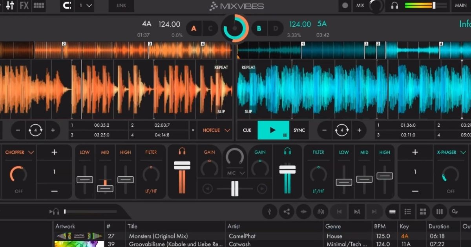Click the LINK button in the toolbar

(121, 6)
